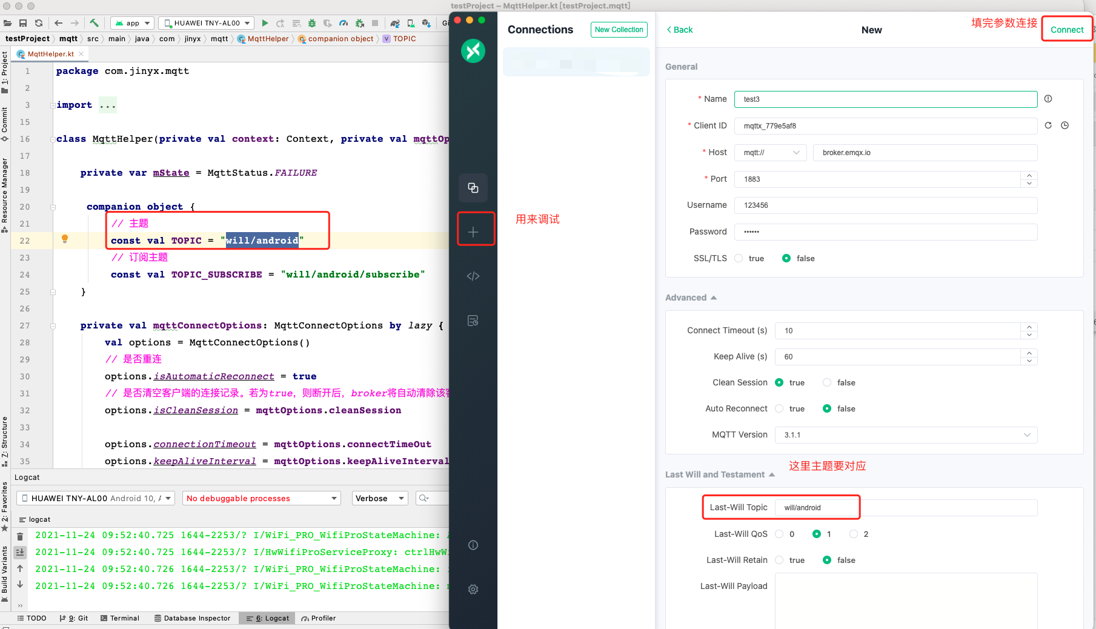Open the MQTTX Log icon in sidebar
This screenshot has width=1096, height=629.
[473, 321]
